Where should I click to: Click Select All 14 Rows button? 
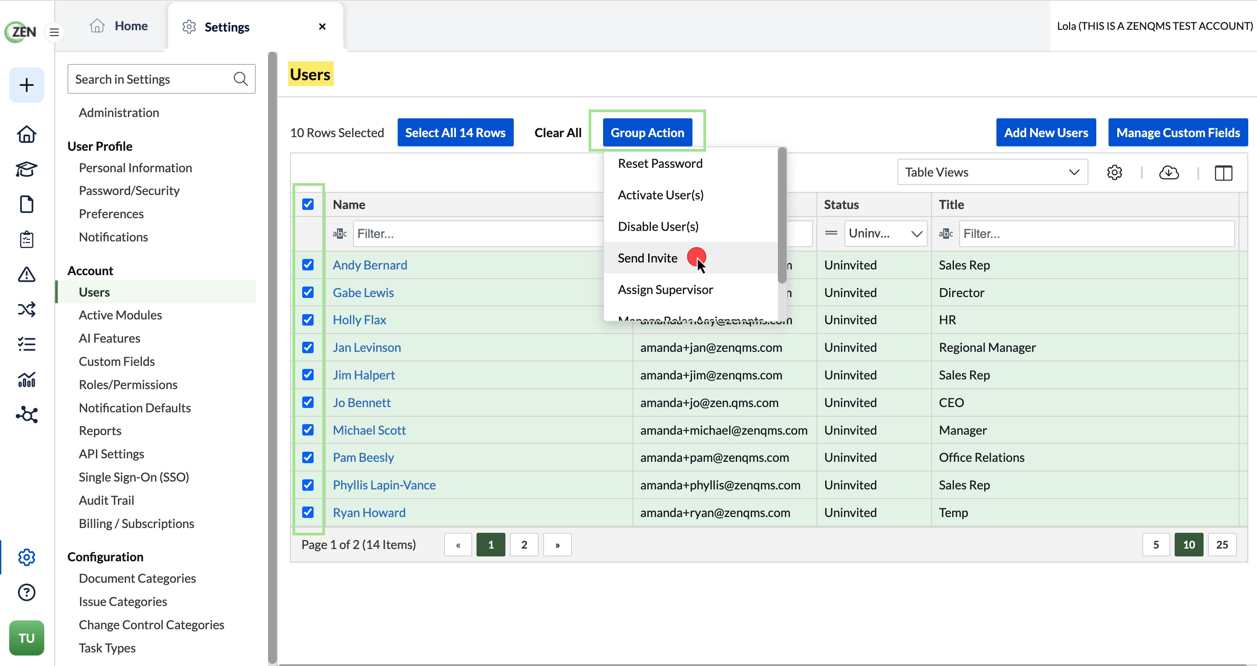tap(455, 132)
